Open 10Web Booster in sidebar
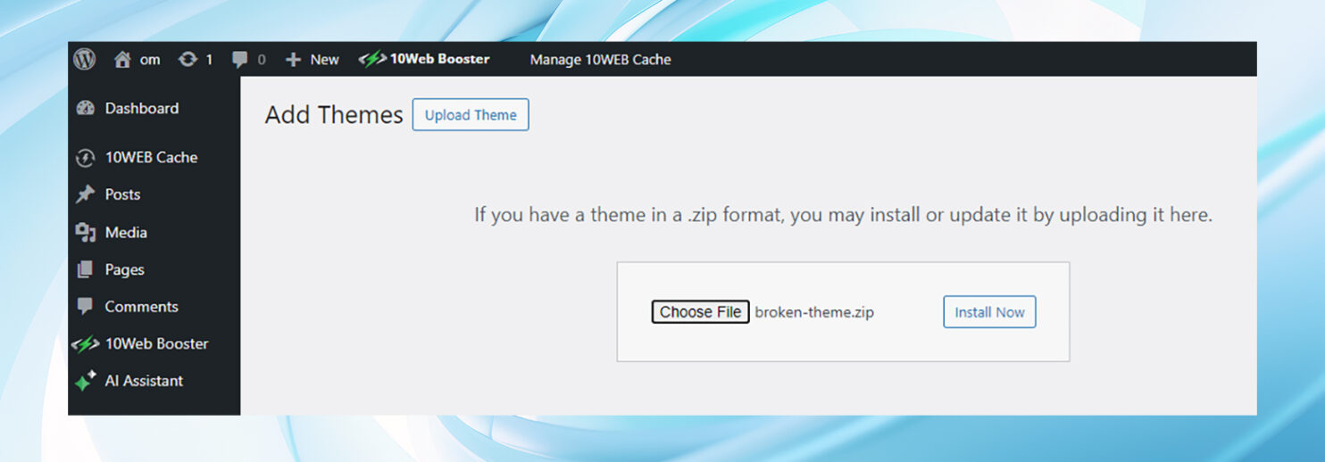This screenshot has height=462, width=1325. click(x=156, y=343)
